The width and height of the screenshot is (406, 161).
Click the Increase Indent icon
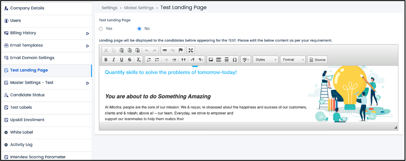pos(174,60)
